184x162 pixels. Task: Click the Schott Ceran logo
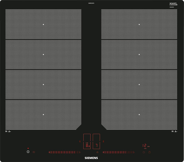pos(173,4)
